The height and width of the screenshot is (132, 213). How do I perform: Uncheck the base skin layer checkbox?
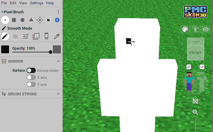click(189, 67)
